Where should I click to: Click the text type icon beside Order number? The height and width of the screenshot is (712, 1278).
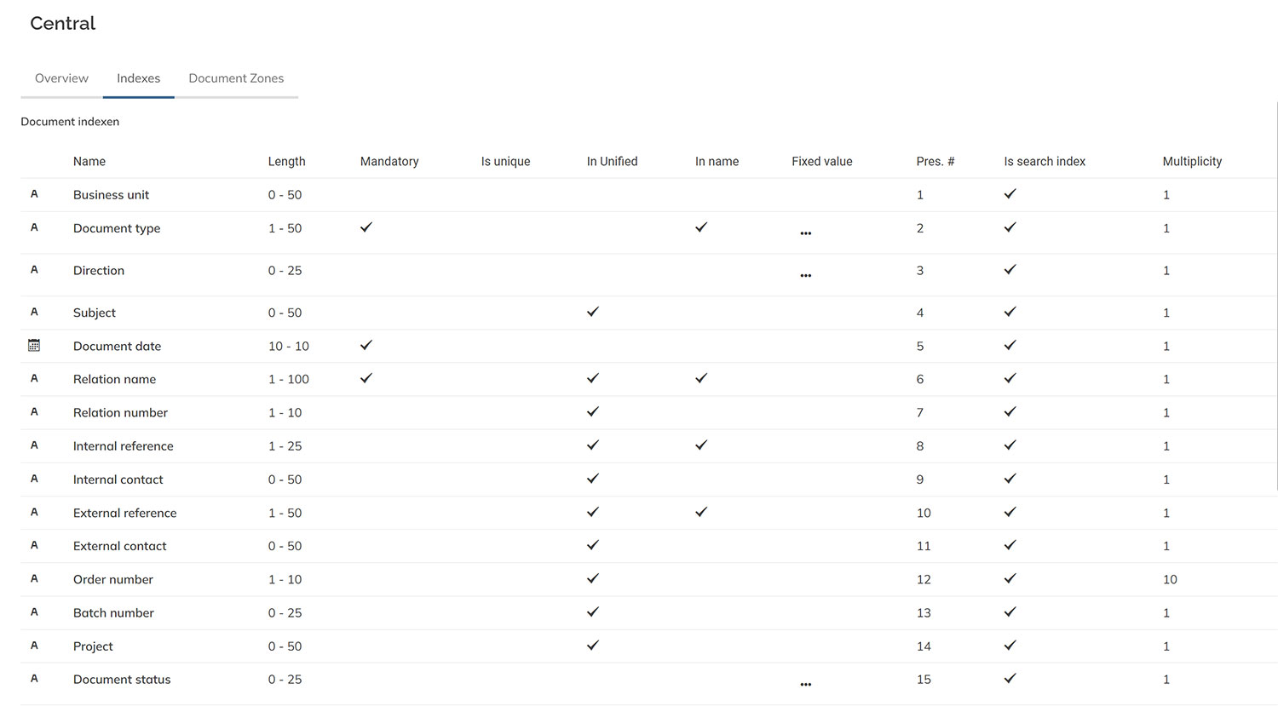(x=34, y=578)
